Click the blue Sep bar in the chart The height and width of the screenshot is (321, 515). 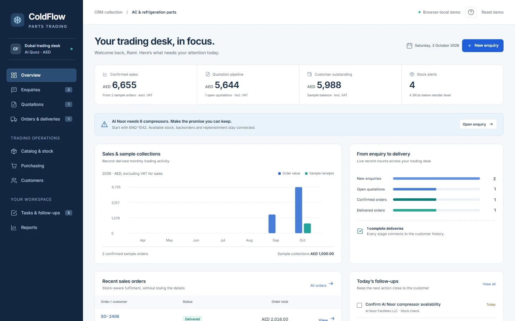(272, 224)
